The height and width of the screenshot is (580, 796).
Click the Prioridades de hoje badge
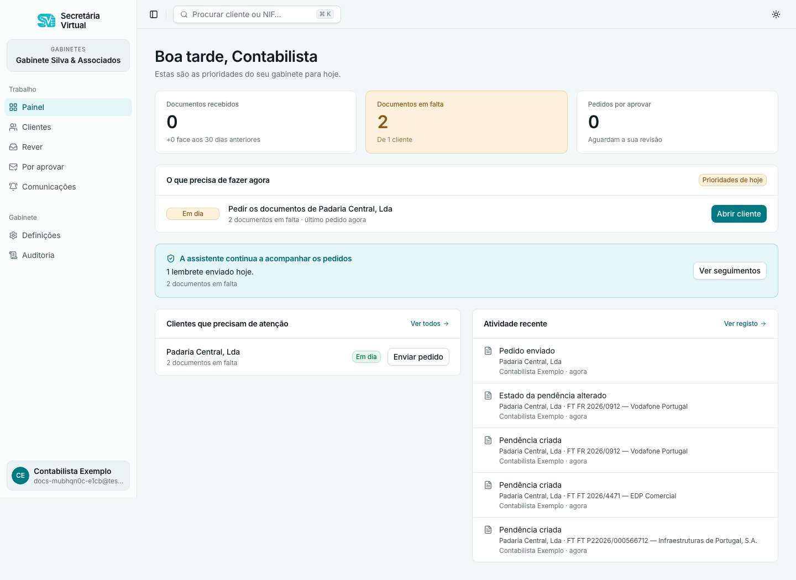coord(732,180)
